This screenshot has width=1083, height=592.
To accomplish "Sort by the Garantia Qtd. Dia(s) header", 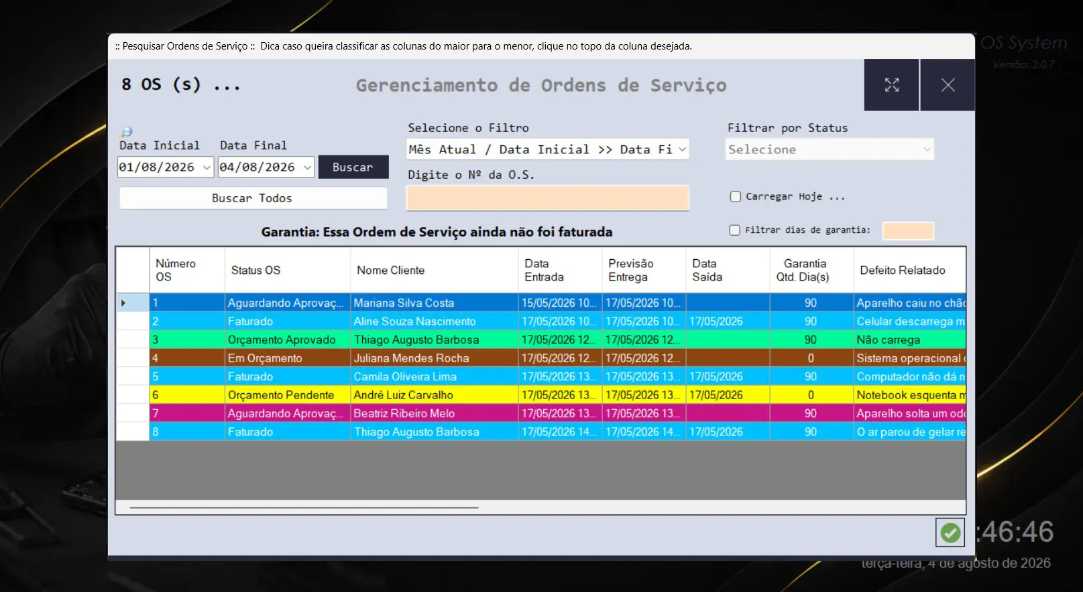I will (x=812, y=271).
